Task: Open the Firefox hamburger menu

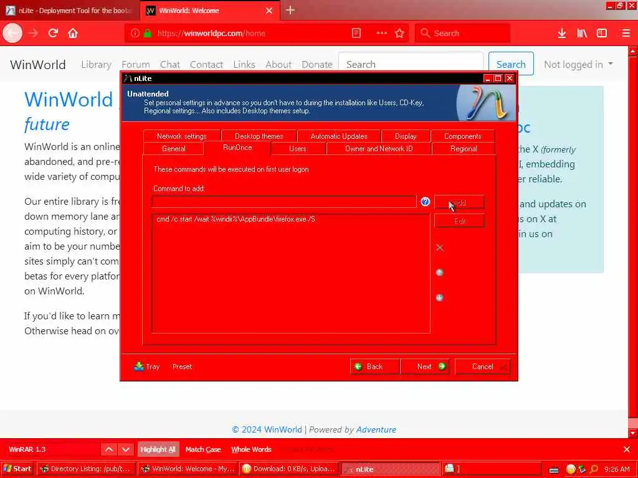Action: click(626, 33)
